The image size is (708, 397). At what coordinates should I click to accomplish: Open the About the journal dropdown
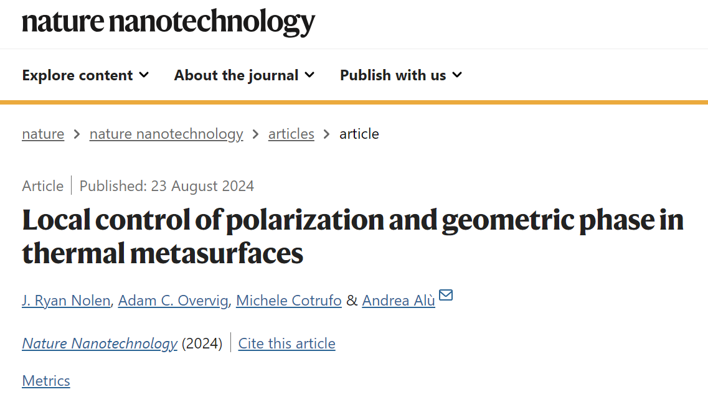(244, 75)
